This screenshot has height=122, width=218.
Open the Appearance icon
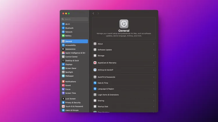(x=63, y=49)
